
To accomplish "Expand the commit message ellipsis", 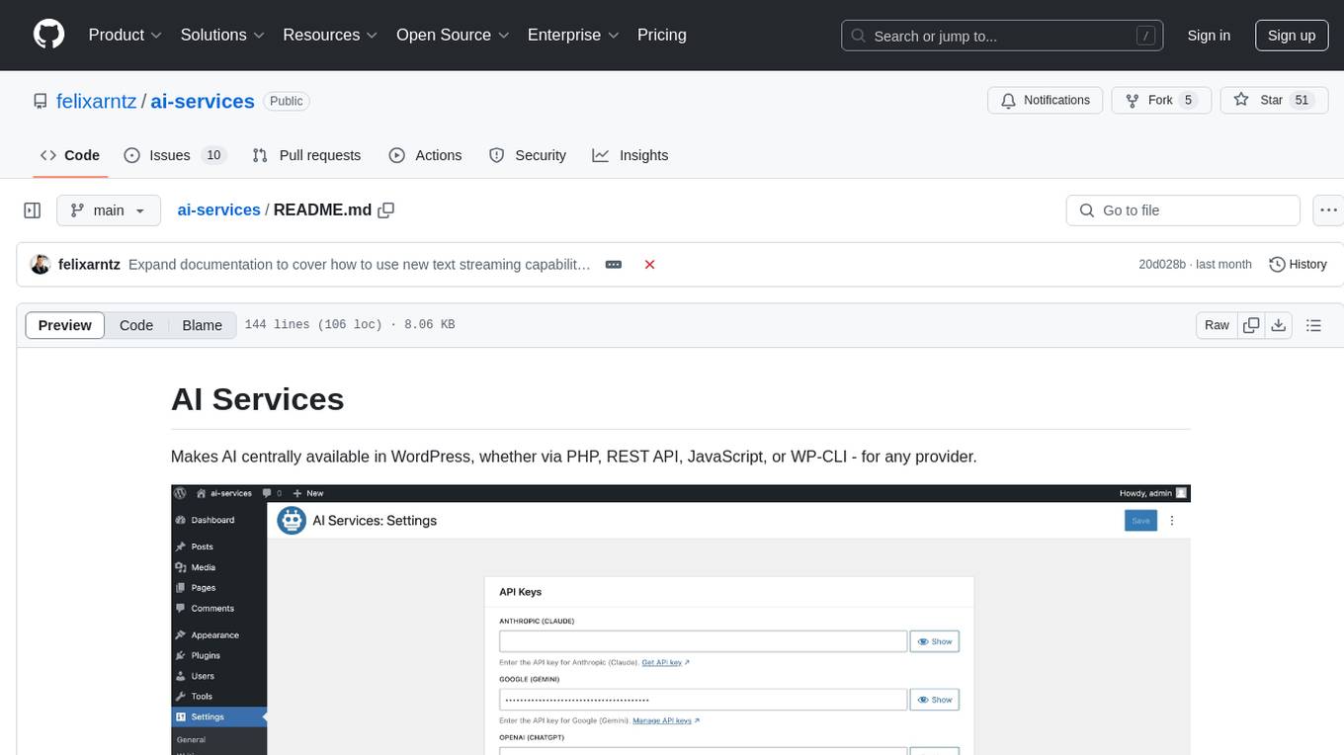I will click(614, 265).
